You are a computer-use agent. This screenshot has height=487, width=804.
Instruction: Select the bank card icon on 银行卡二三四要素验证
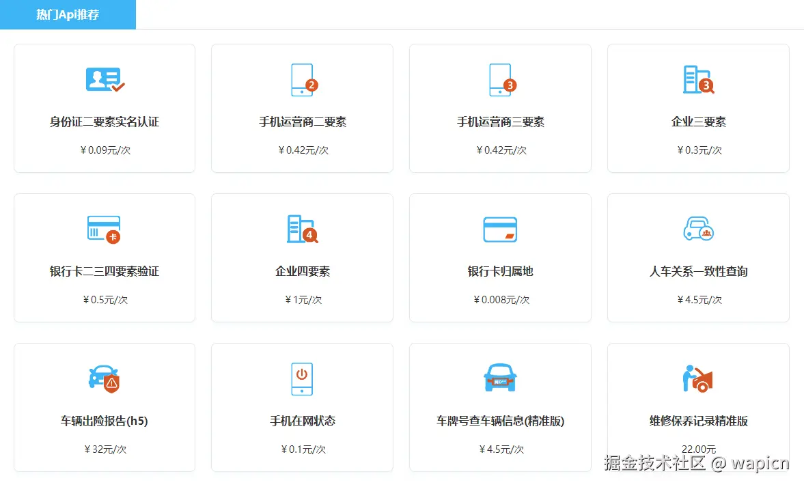104,228
